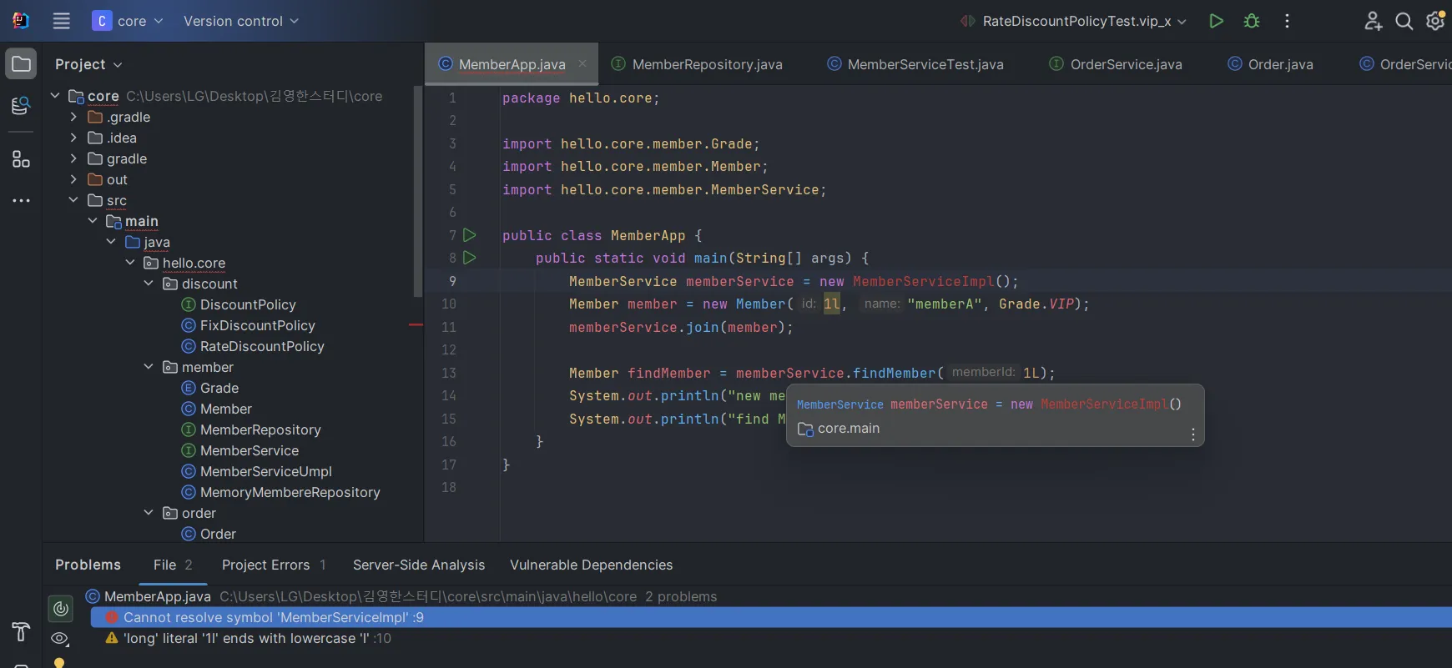Viewport: 1452px width, 668px height.
Task: Open Project Errors tab
Action: click(274, 565)
